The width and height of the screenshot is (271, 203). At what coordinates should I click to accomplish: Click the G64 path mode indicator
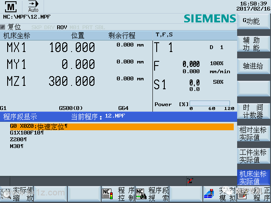123,108
